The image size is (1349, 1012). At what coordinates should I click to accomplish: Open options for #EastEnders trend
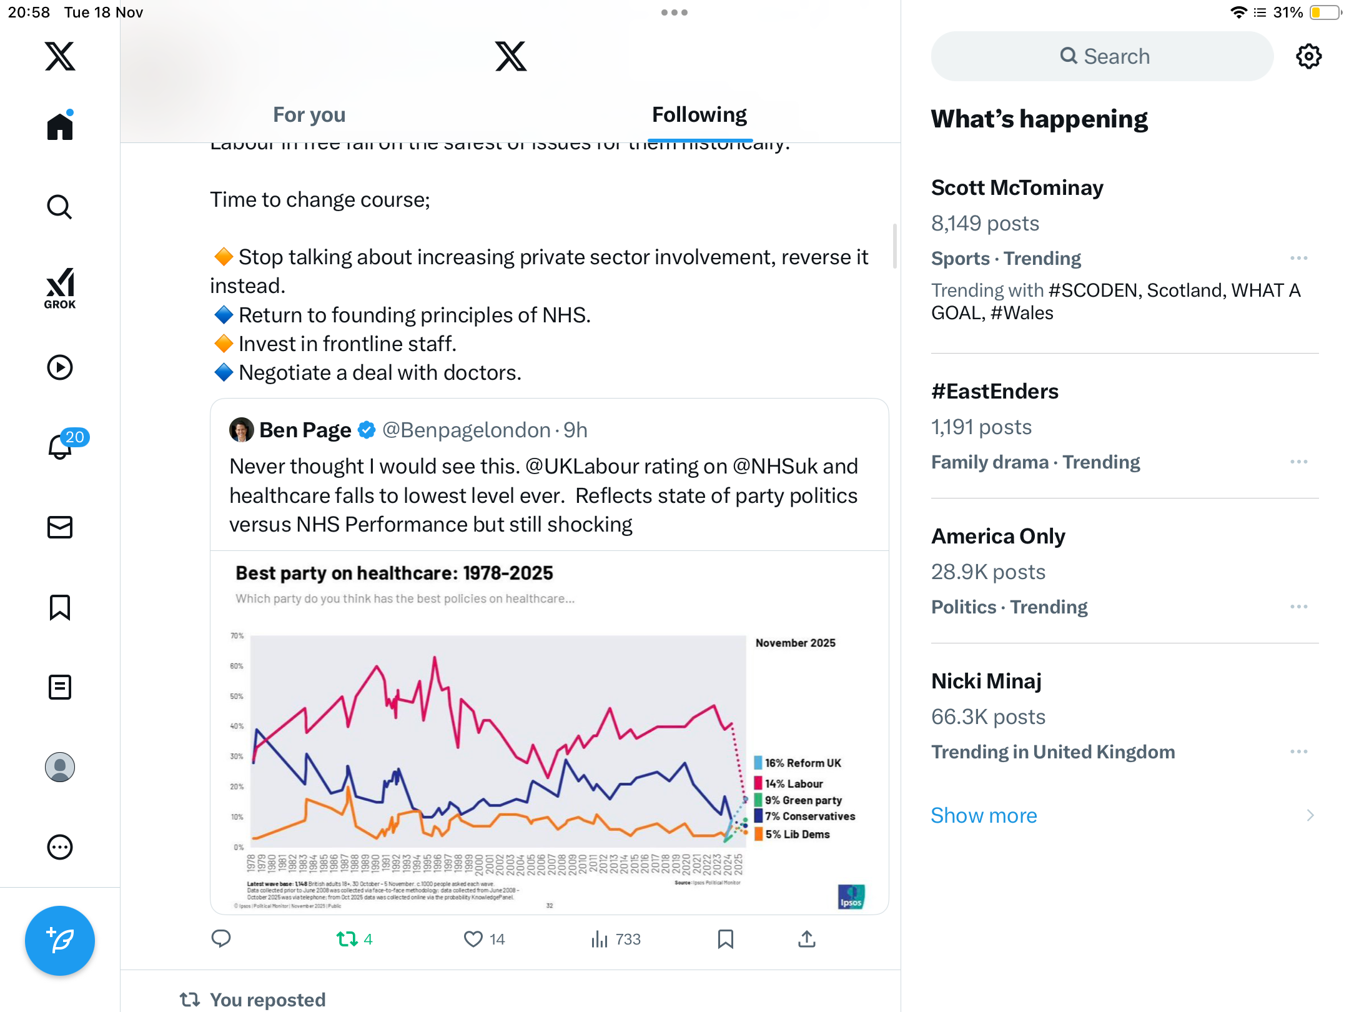click(1298, 462)
